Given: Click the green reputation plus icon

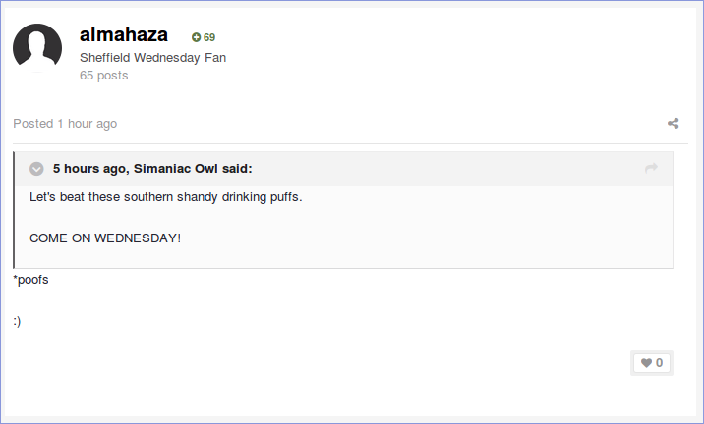Looking at the screenshot, I should pyautogui.click(x=196, y=37).
